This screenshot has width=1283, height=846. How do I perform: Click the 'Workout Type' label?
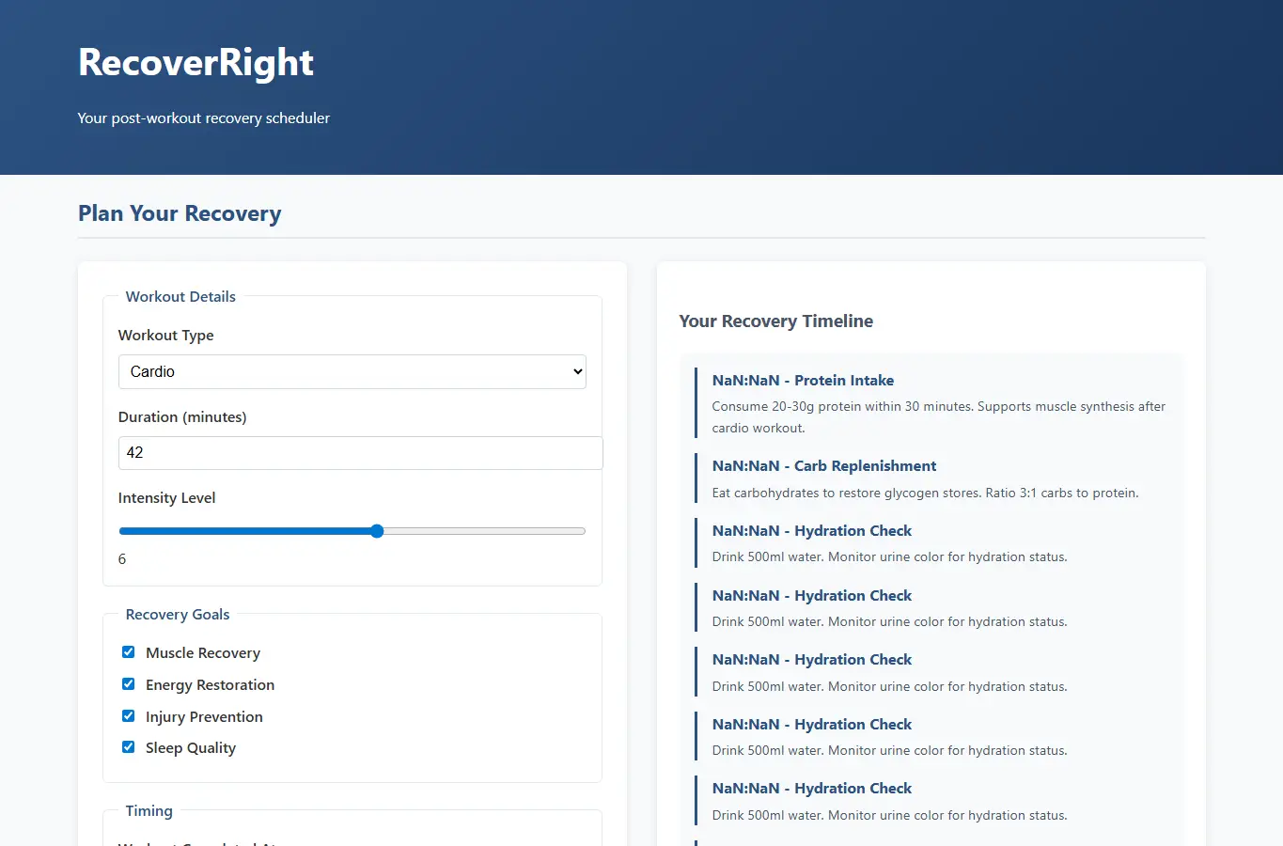point(166,336)
